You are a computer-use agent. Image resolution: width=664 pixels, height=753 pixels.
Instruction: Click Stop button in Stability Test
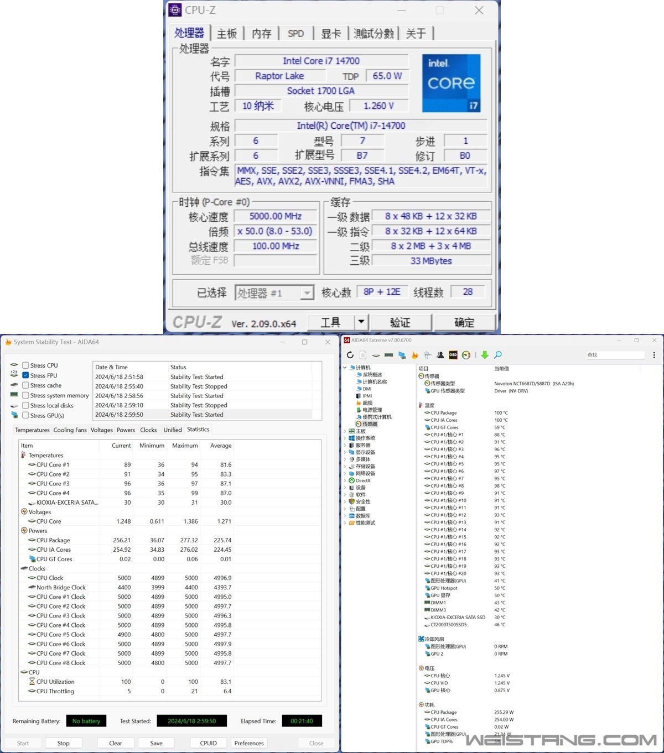64,743
